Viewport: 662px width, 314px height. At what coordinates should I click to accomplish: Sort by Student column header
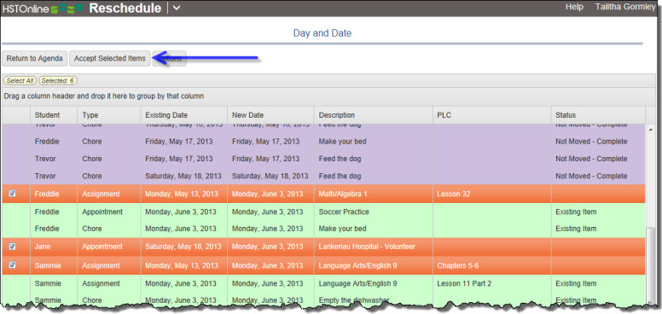[54, 115]
